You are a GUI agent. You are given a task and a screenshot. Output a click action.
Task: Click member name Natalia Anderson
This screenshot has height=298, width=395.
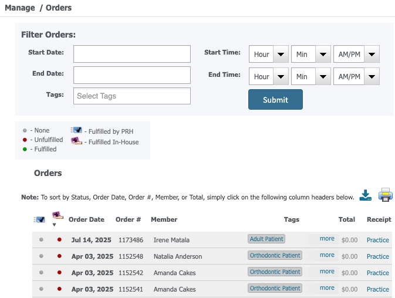coord(178,256)
